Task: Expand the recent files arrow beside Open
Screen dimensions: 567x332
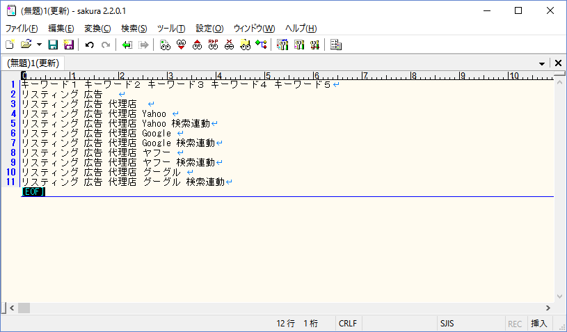Action: coord(39,45)
